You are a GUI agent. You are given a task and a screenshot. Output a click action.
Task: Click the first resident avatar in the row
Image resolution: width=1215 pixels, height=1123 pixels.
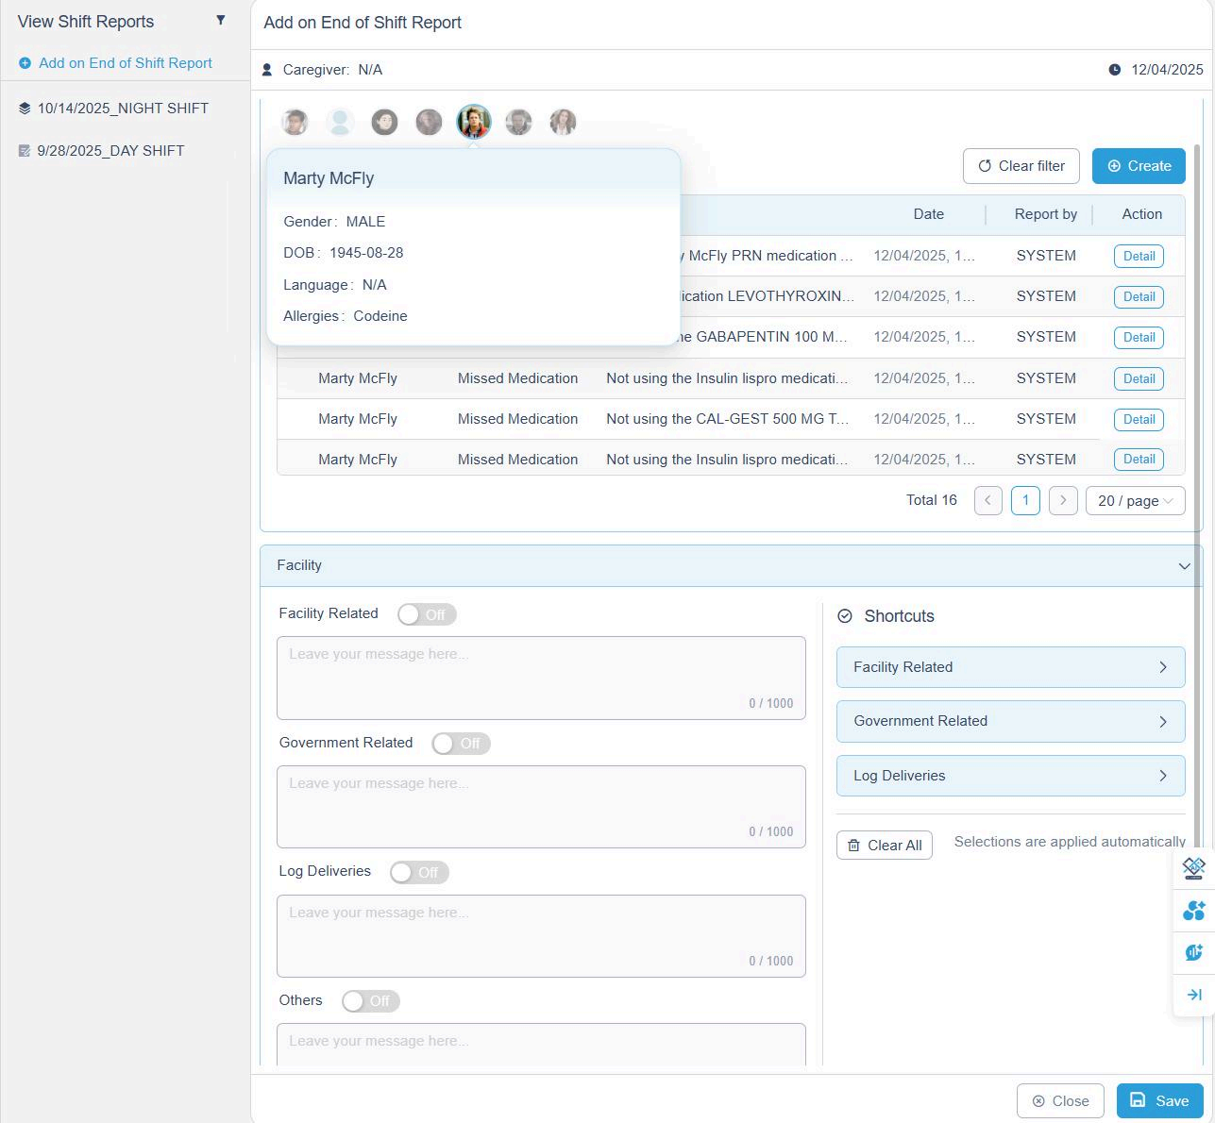point(295,122)
